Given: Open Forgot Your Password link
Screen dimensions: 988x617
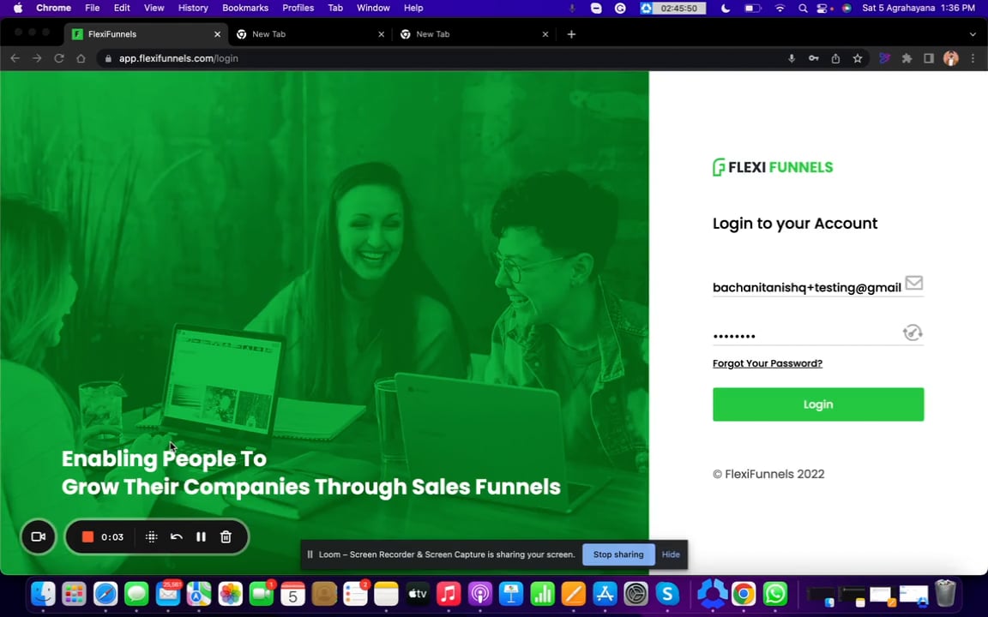Looking at the screenshot, I should 767,363.
